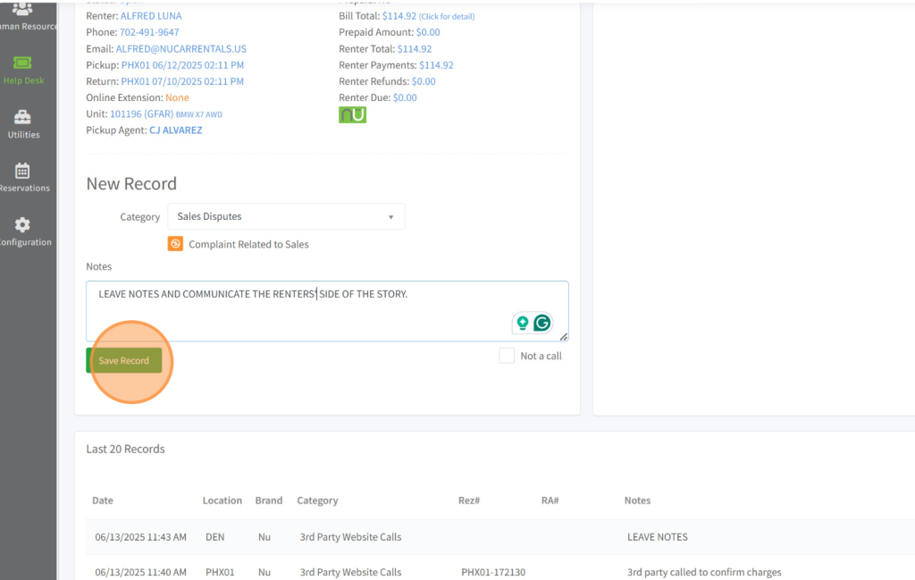Viewport: 915px width, 580px height.
Task: Open Help Desk from the sidebar
Action: click(22, 69)
